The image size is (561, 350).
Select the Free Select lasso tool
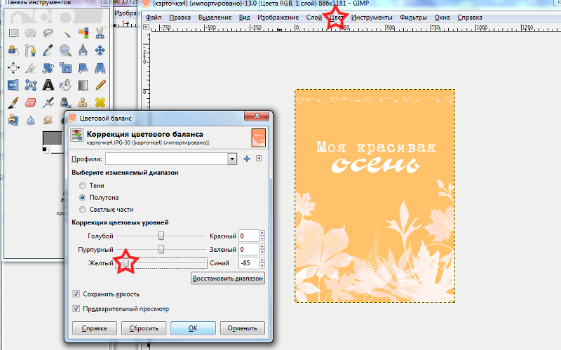click(48, 33)
